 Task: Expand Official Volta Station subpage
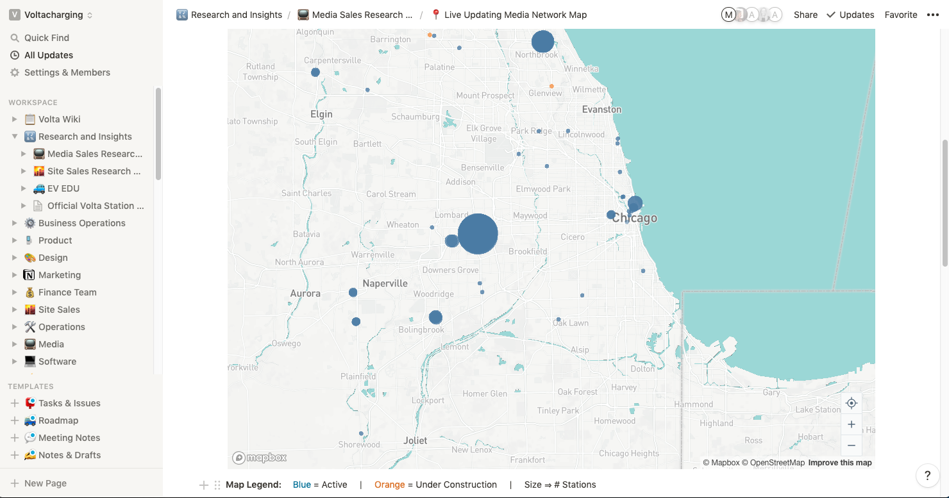tap(24, 206)
